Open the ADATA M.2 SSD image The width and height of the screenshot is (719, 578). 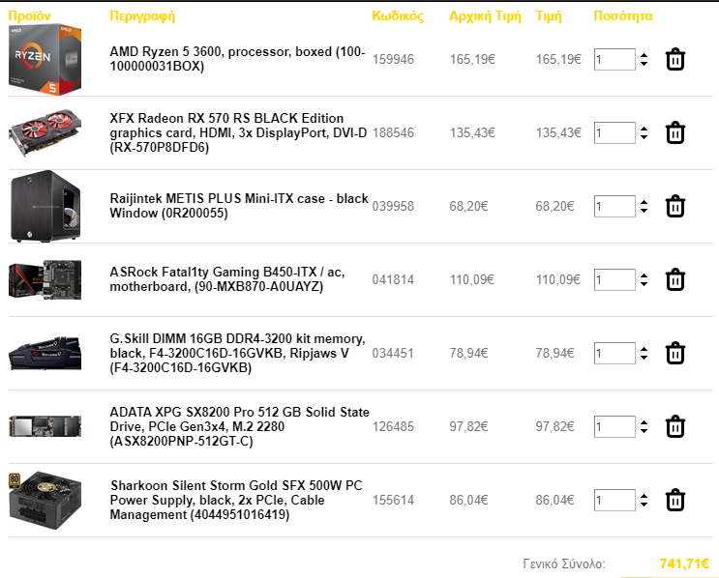click(x=45, y=426)
